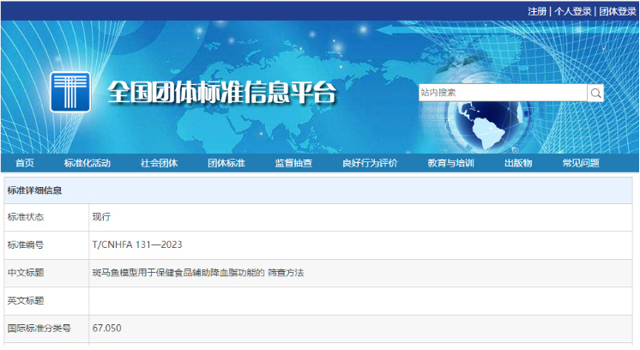The height and width of the screenshot is (350, 640).
Task: Click the 标准编号 label cell
Action: point(46,245)
